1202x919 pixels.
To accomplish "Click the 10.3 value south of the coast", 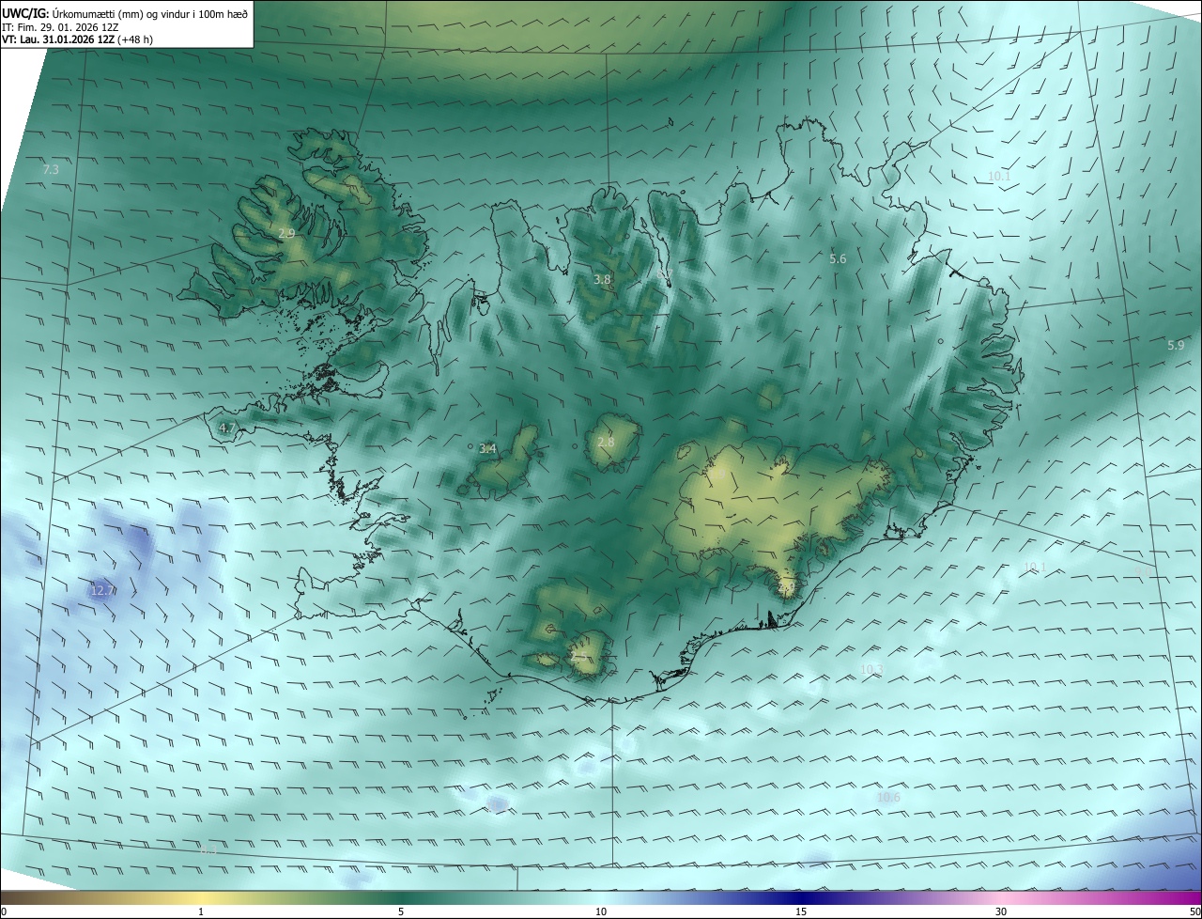I will click(871, 669).
